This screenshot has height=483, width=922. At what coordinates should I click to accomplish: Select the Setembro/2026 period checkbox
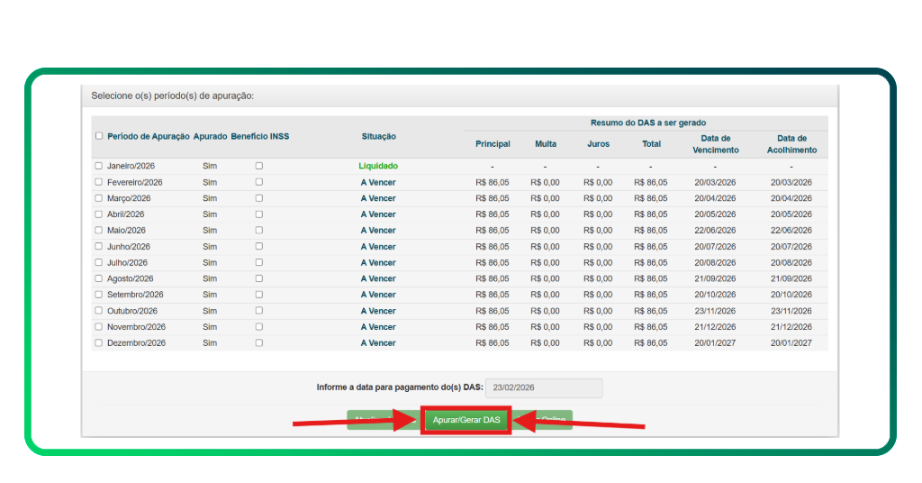pyautogui.click(x=99, y=295)
